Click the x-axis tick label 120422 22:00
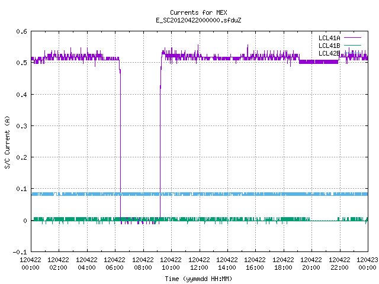This screenshot has width=379, height=284. pos(339,263)
